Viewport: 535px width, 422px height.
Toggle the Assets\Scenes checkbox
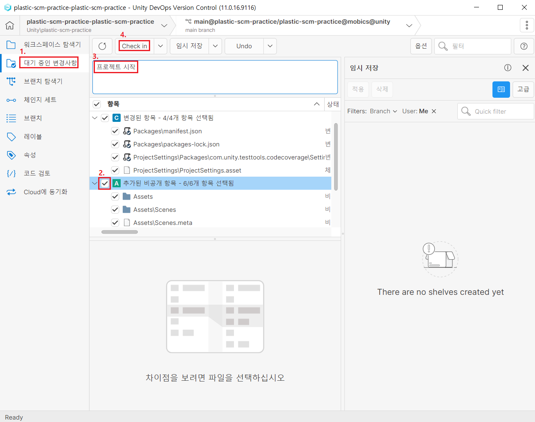pyautogui.click(x=115, y=210)
